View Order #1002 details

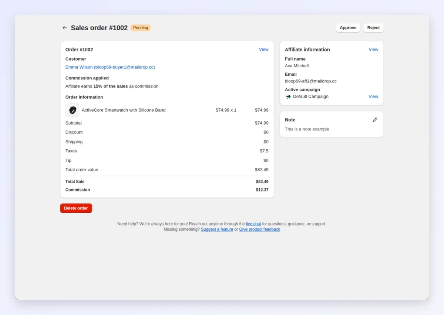pos(264,50)
